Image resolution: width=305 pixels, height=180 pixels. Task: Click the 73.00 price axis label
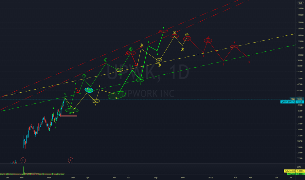pyautogui.click(x=300, y=79)
